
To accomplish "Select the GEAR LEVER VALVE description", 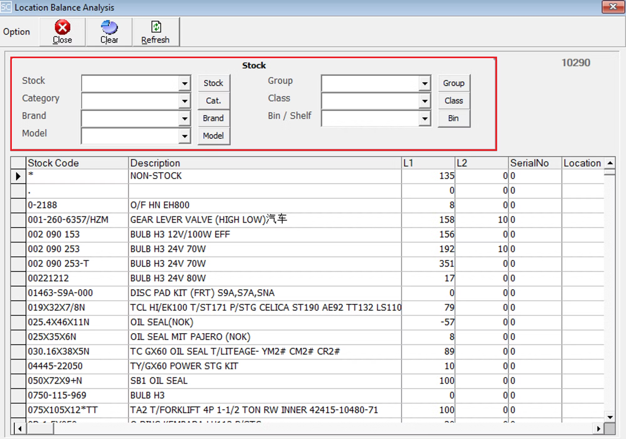I will (265, 220).
